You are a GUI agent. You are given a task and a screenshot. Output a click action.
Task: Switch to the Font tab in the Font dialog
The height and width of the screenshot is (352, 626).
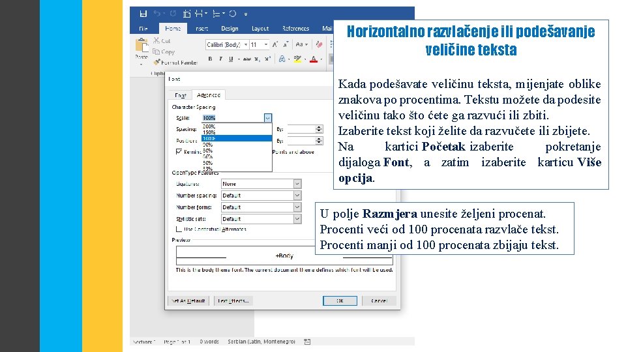click(x=181, y=95)
